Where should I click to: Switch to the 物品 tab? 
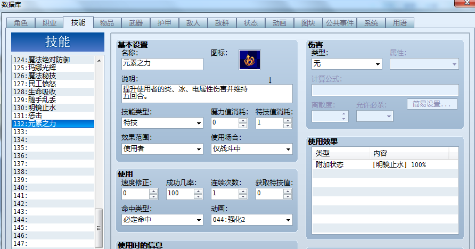[x=107, y=23]
